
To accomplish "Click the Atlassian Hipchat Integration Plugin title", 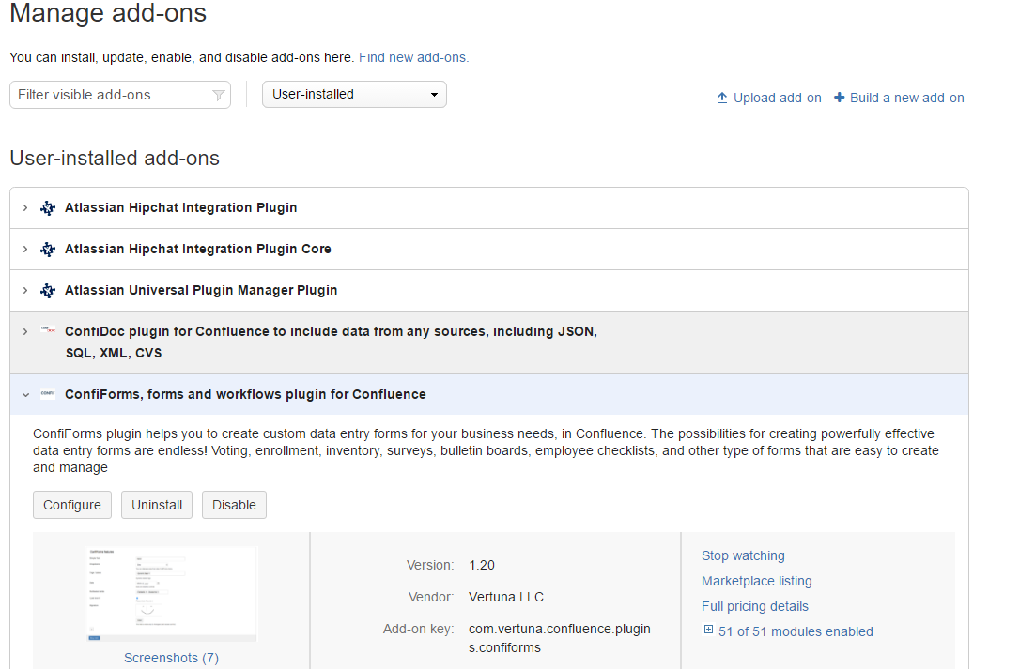I will (x=181, y=207).
